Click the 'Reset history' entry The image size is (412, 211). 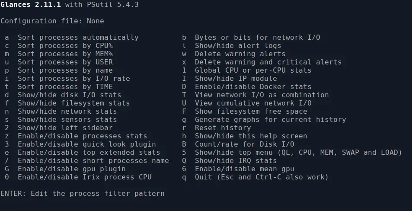click(223, 128)
